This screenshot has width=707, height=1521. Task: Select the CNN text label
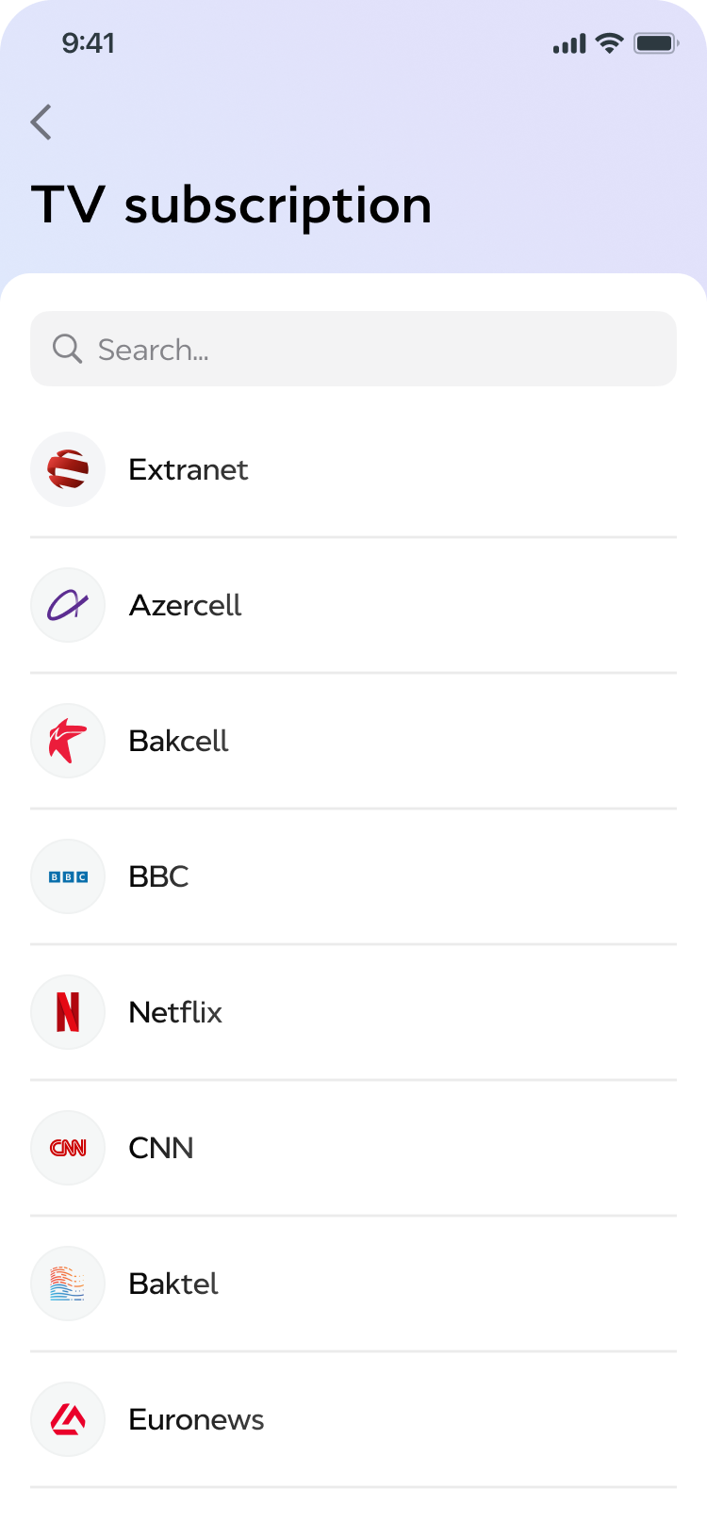(x=161, y=1148)
